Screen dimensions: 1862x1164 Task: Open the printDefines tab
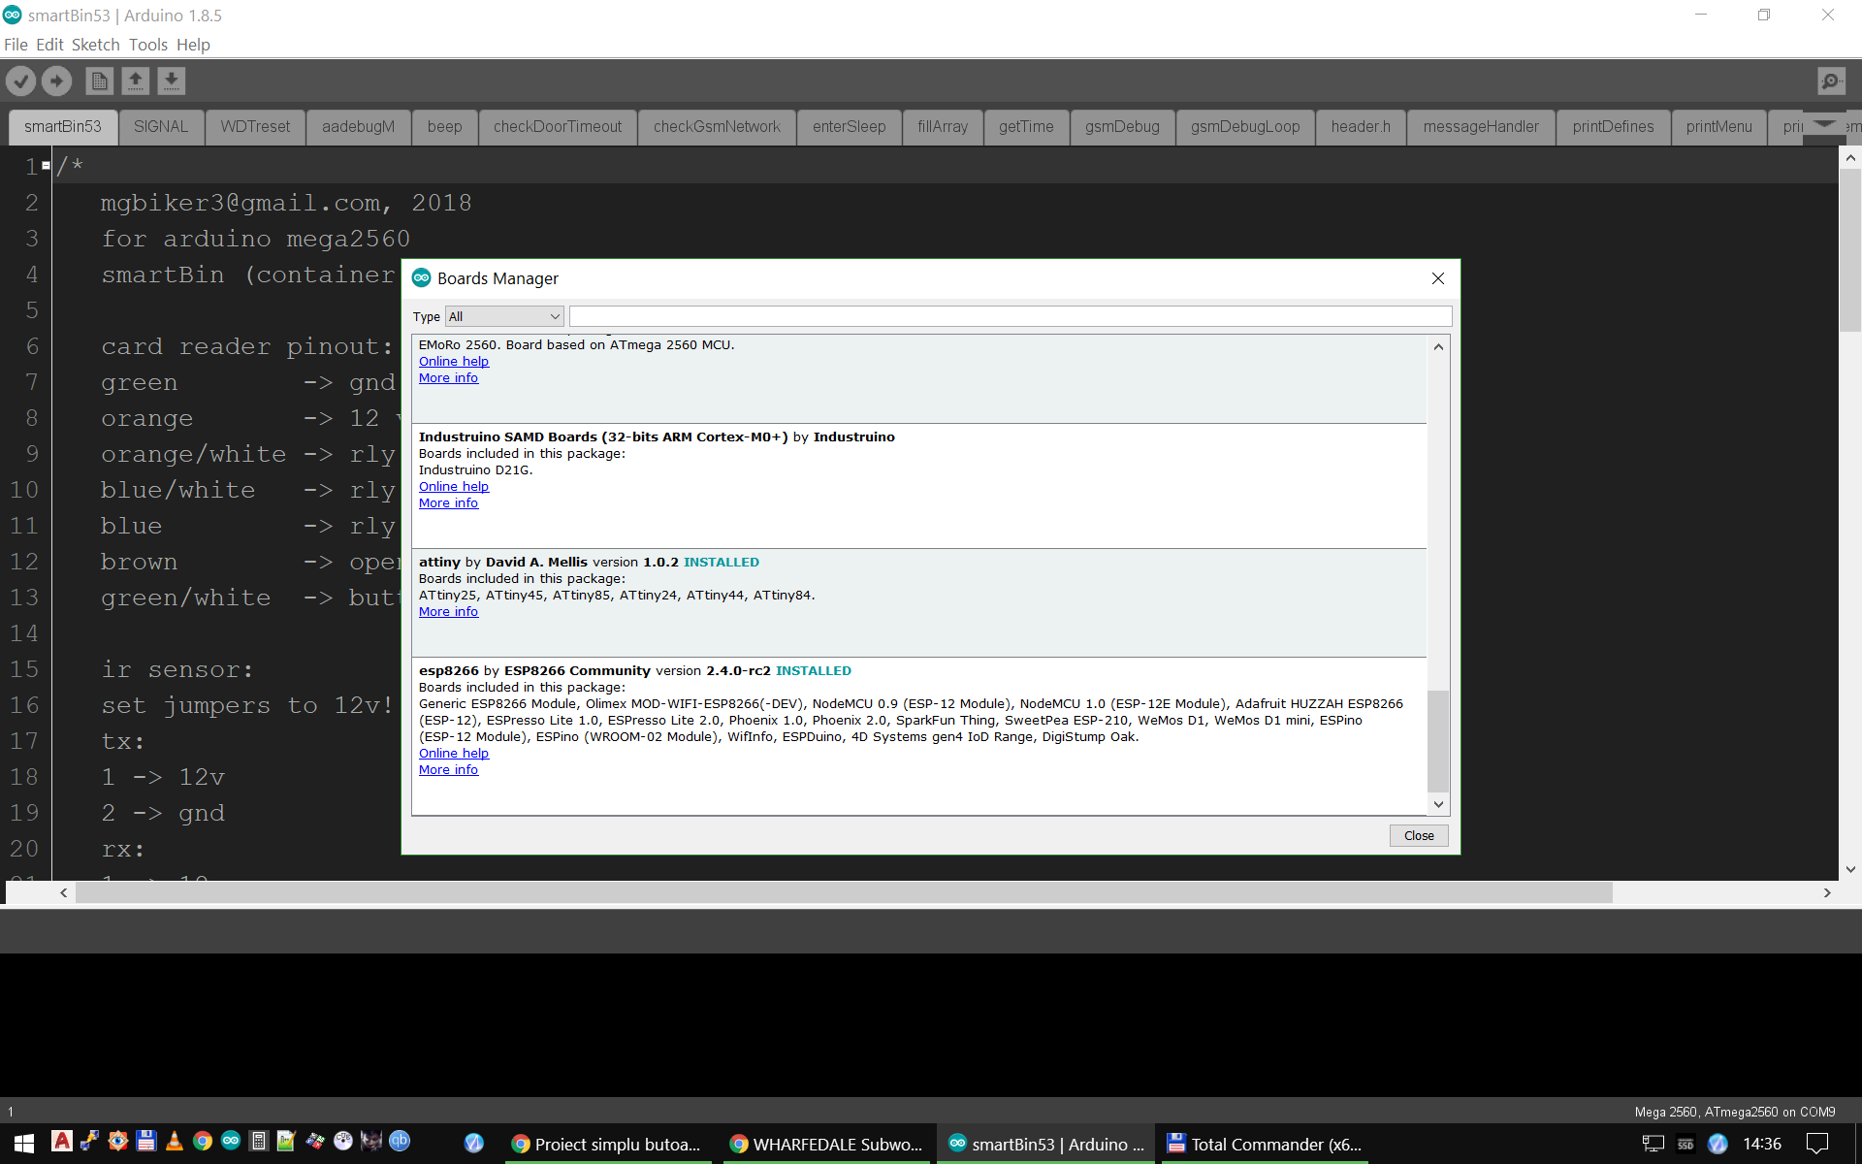click(x=1613, y=127)
